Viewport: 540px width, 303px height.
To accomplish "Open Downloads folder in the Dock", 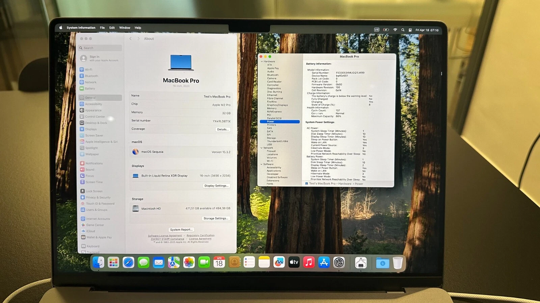I will pyautogui.click(x=382, y=263).
